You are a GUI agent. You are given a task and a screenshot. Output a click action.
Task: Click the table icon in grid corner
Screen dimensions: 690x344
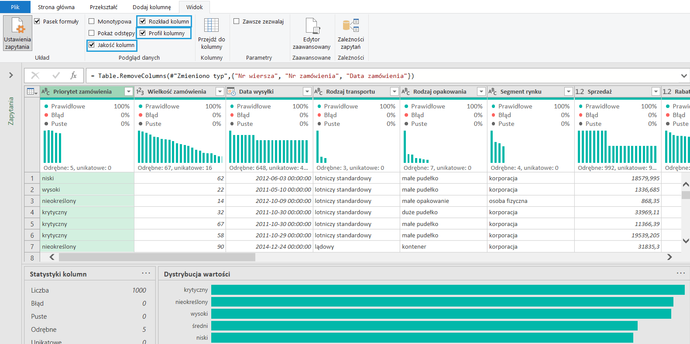[31, 91]
